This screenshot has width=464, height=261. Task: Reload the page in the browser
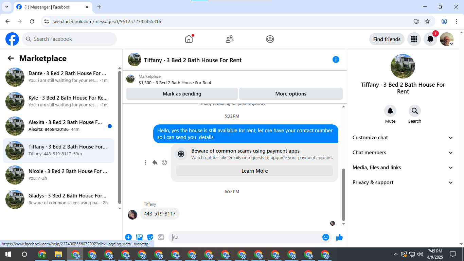pos(32,21)
